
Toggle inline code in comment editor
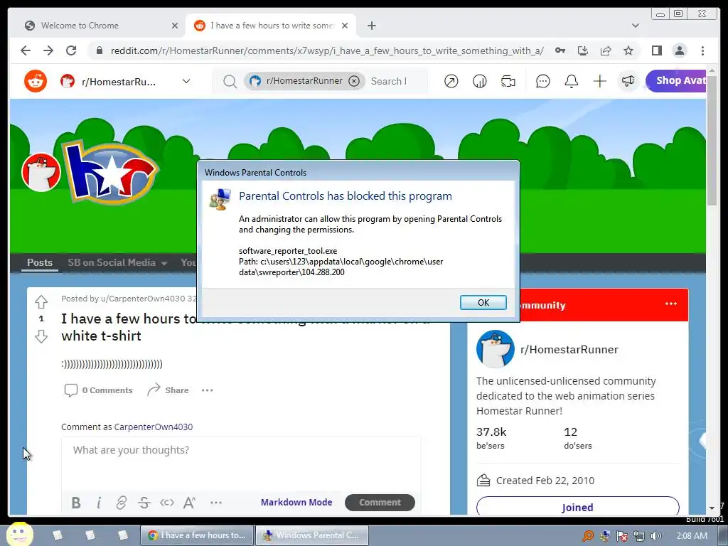pos(166,503)
